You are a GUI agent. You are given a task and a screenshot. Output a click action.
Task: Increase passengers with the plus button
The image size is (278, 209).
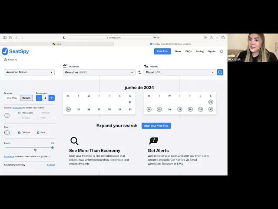point(52,98)
